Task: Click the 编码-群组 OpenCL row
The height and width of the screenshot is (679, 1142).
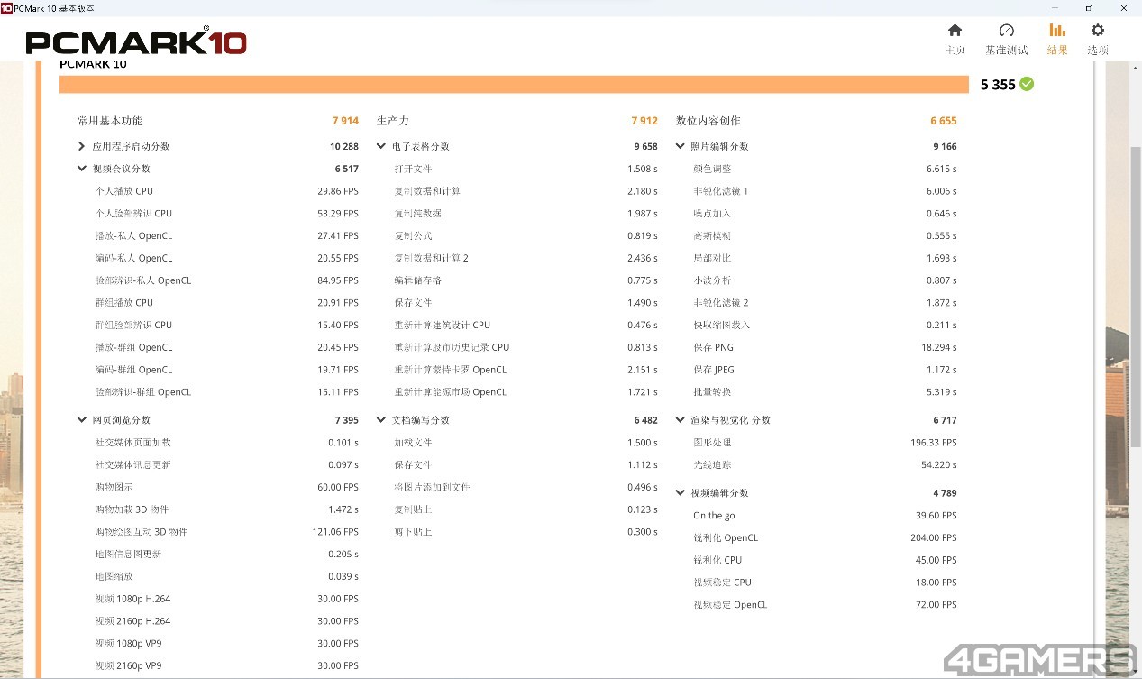Action: [227, 370]
